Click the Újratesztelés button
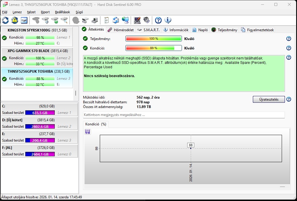 coord(268,99)
